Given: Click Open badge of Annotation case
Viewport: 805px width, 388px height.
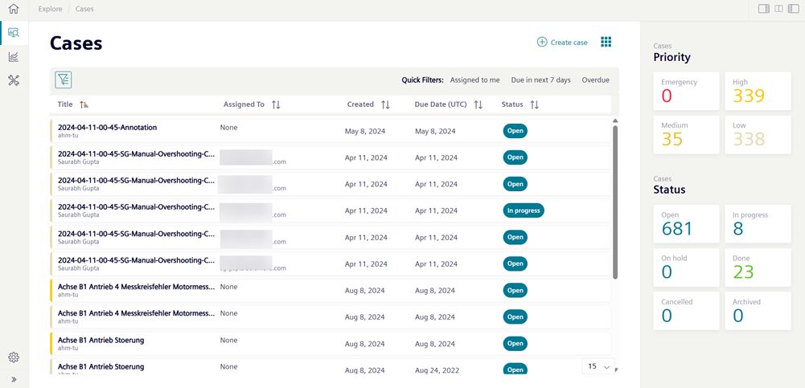Looking at the screenshot, I should point(515,131).
